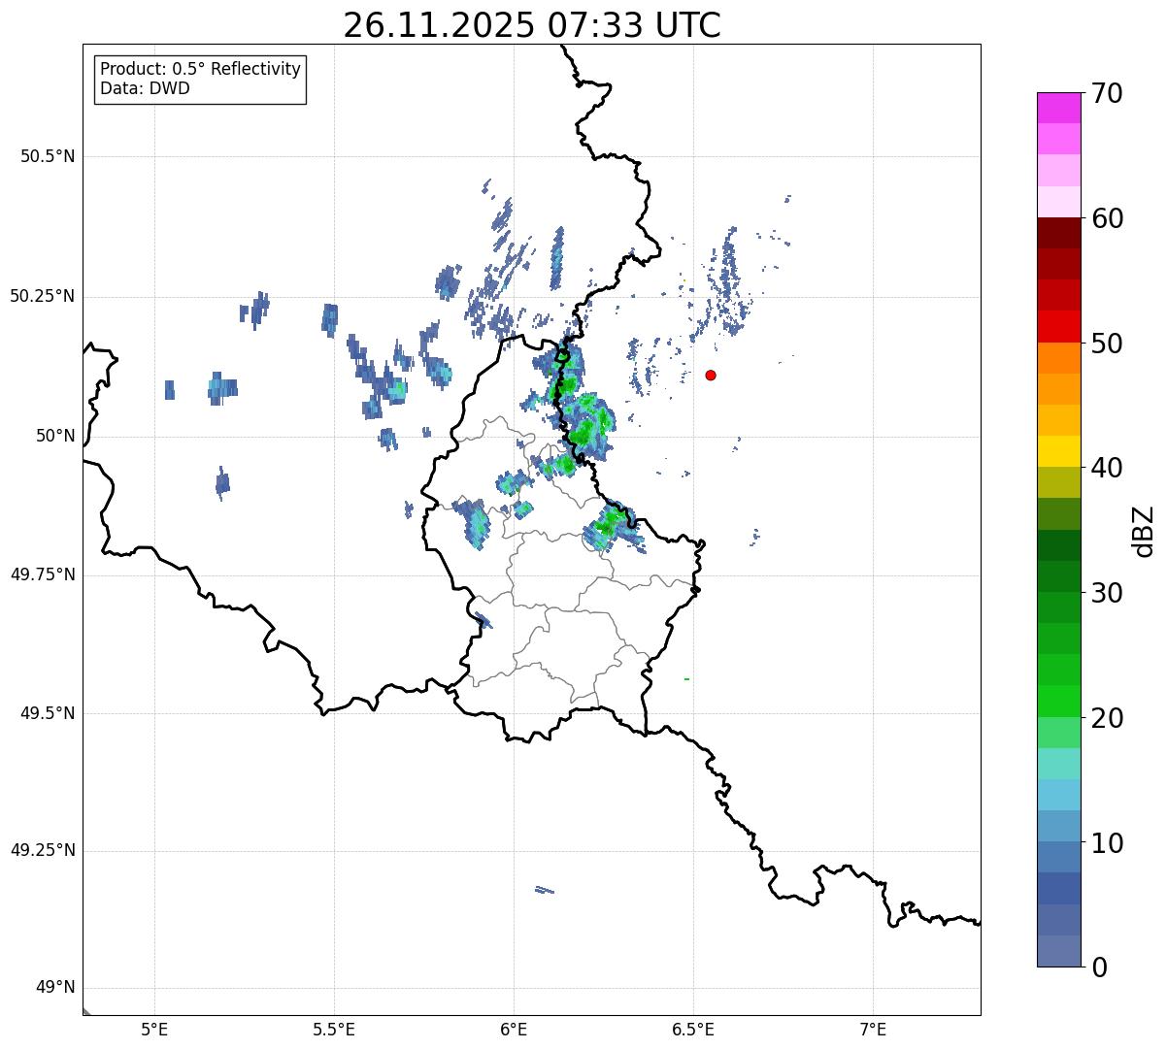Click the '49°N' latitude label

pos(55,988)
